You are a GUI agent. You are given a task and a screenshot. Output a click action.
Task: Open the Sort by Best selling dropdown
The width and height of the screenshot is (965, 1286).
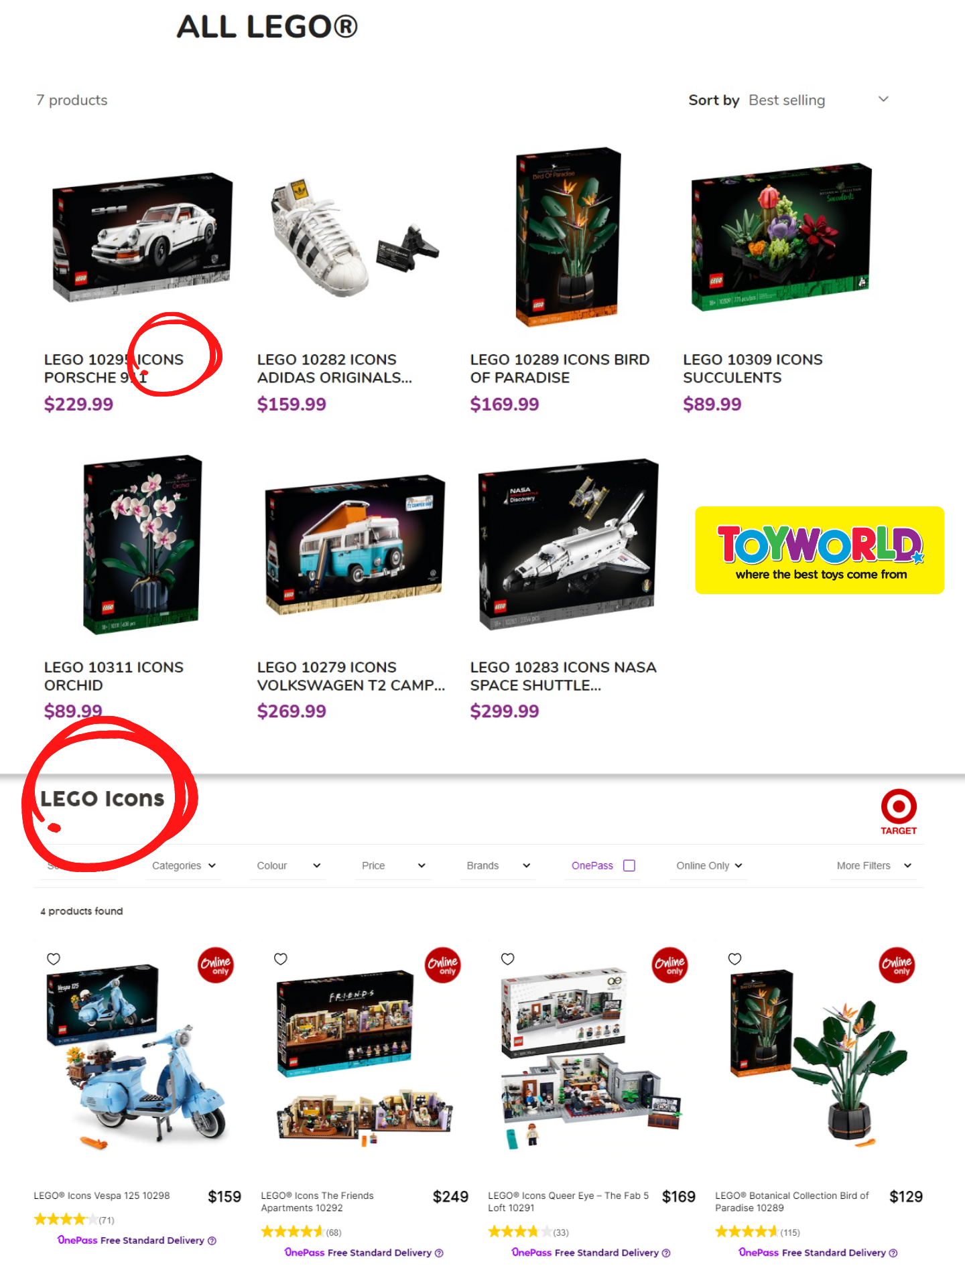(818, 100)
